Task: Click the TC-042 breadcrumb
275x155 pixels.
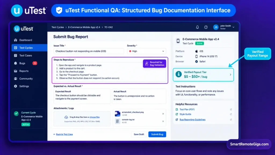Action: pos(108,27)
